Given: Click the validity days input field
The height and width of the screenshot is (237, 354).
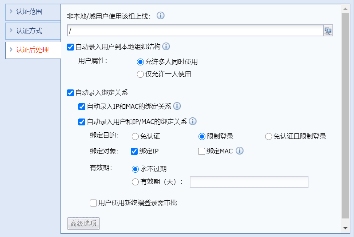Looking at the screenshot, I should [x=249, y=182].
